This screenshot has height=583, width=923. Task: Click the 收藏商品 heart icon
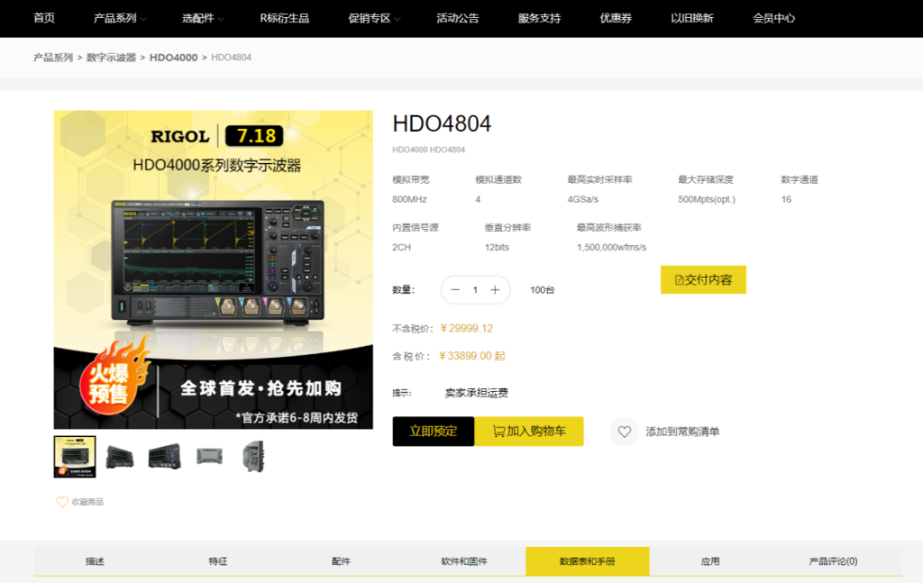(x=62, y=502)
